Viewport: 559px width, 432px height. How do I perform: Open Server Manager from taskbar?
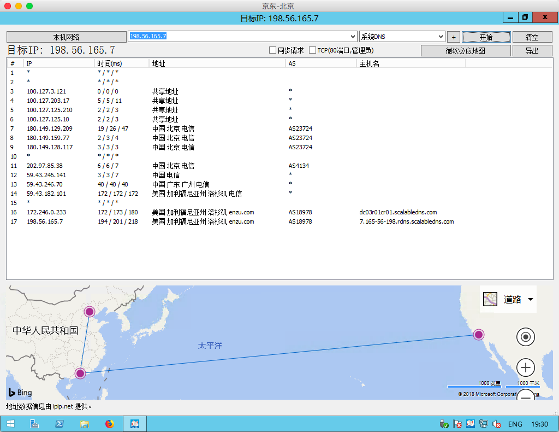pyautogui.click(x=34, y=424)
